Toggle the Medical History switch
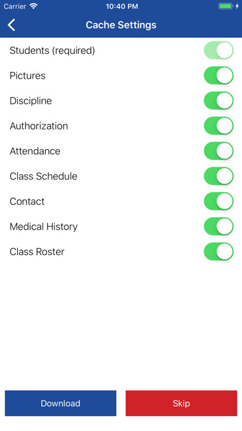This screenshot has height=431, width=242. [x=219, y=226]
